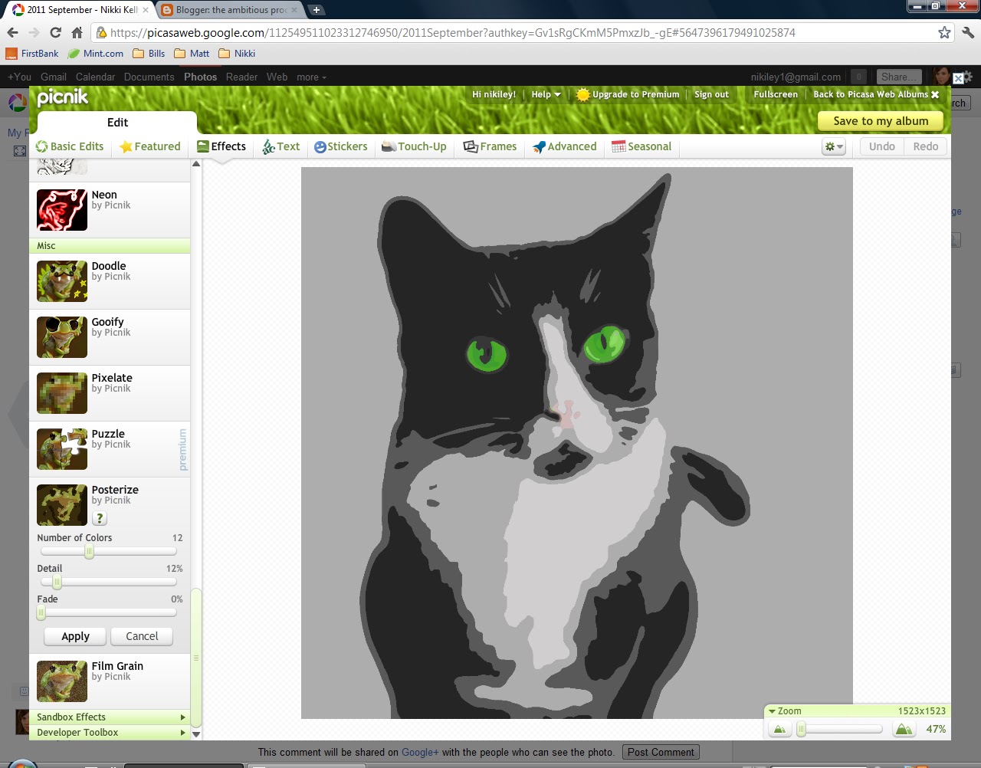
Task: Cancel the Posterize effect
Action: pyautogui.click(x=142, y=636)
